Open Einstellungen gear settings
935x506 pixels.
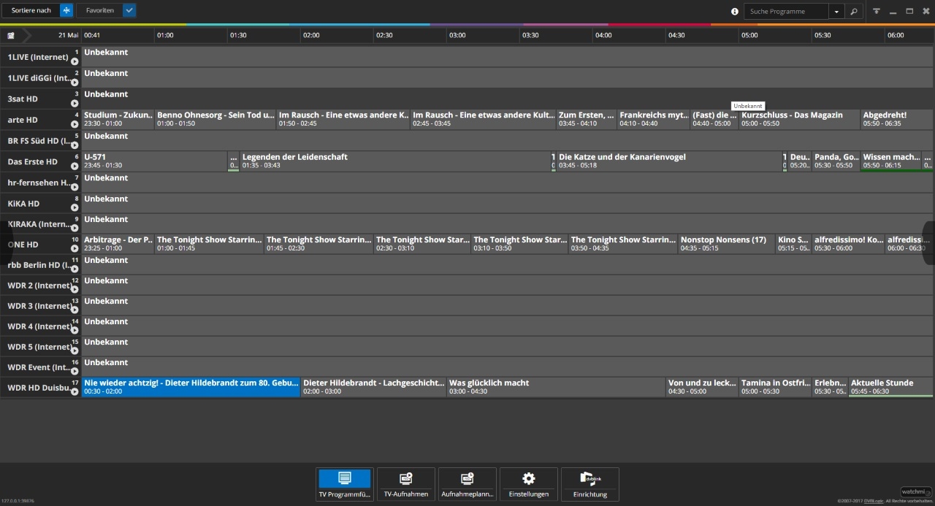pyautogui.click(x=528, y=484)
